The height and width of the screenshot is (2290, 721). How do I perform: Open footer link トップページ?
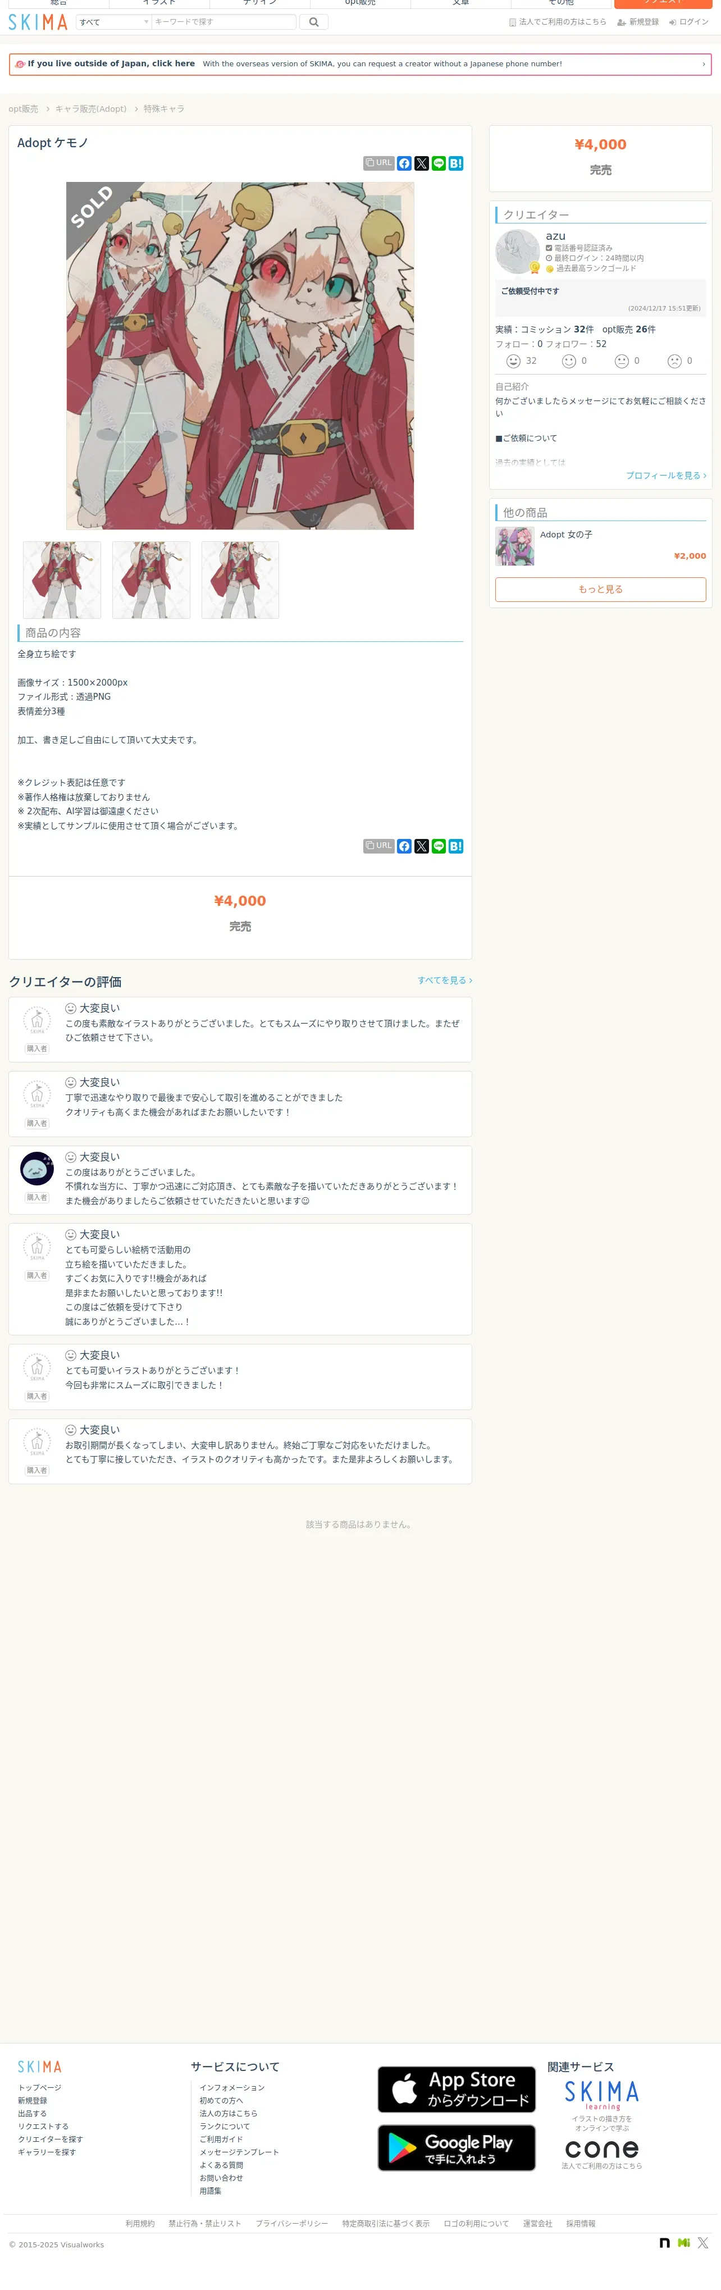pos(40,2088)
